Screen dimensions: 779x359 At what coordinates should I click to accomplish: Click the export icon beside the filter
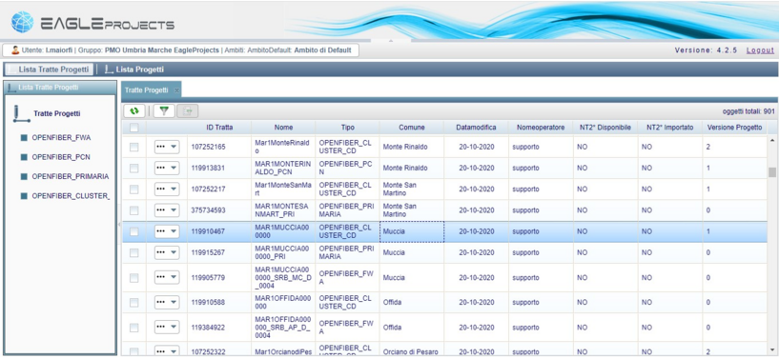point(188,111)
